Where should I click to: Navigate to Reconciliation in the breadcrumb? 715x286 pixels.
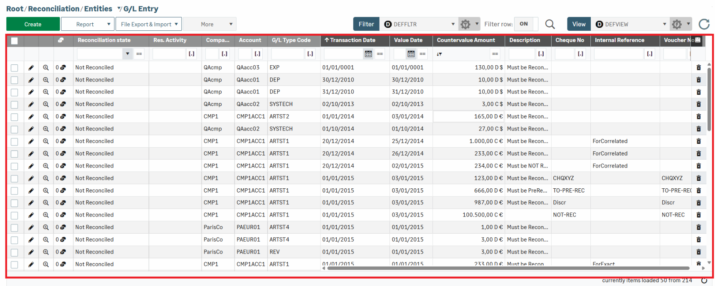54,9
